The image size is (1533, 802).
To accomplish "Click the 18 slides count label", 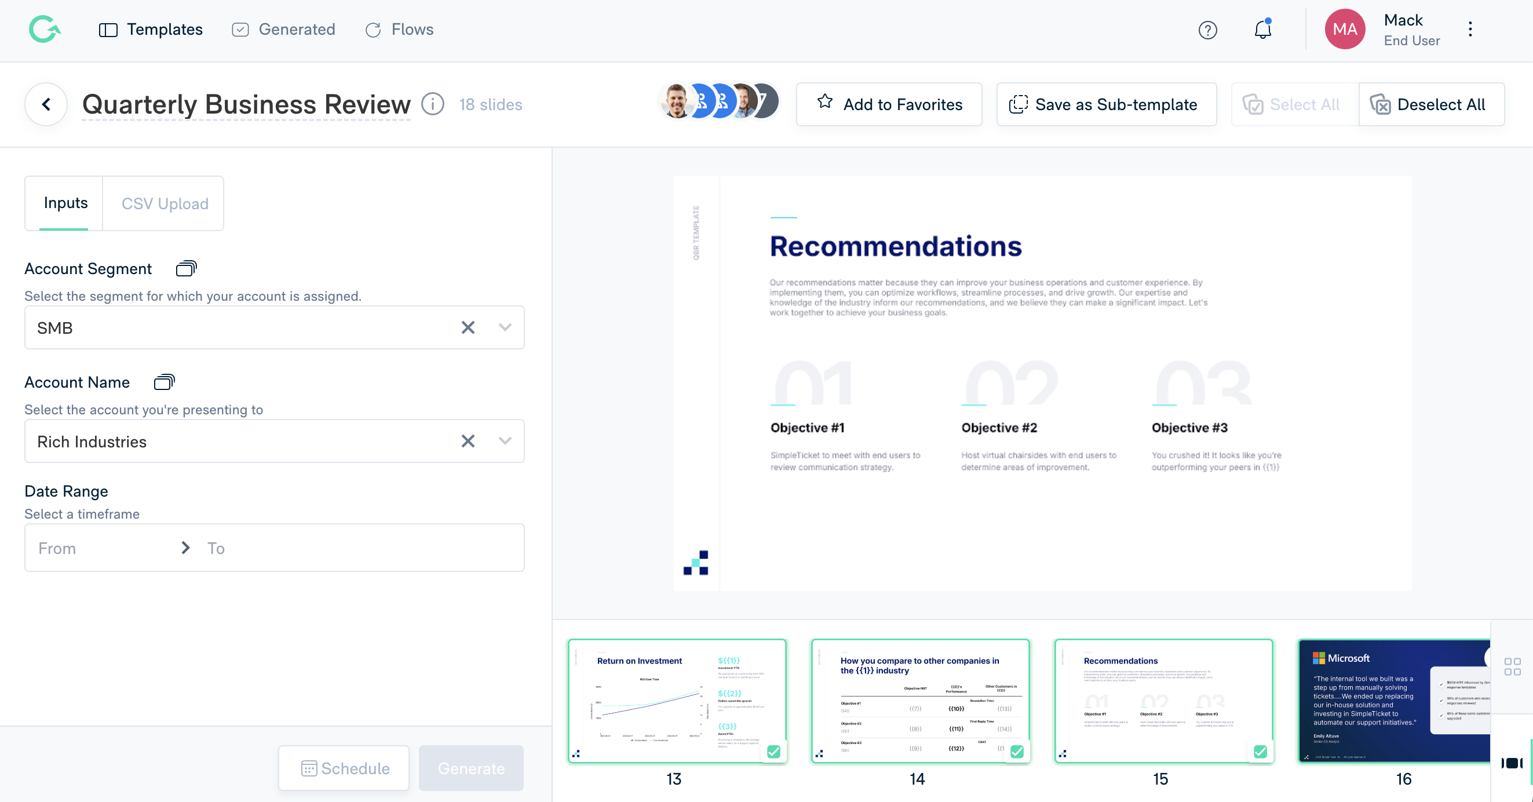I will click(x=490, y=105).
